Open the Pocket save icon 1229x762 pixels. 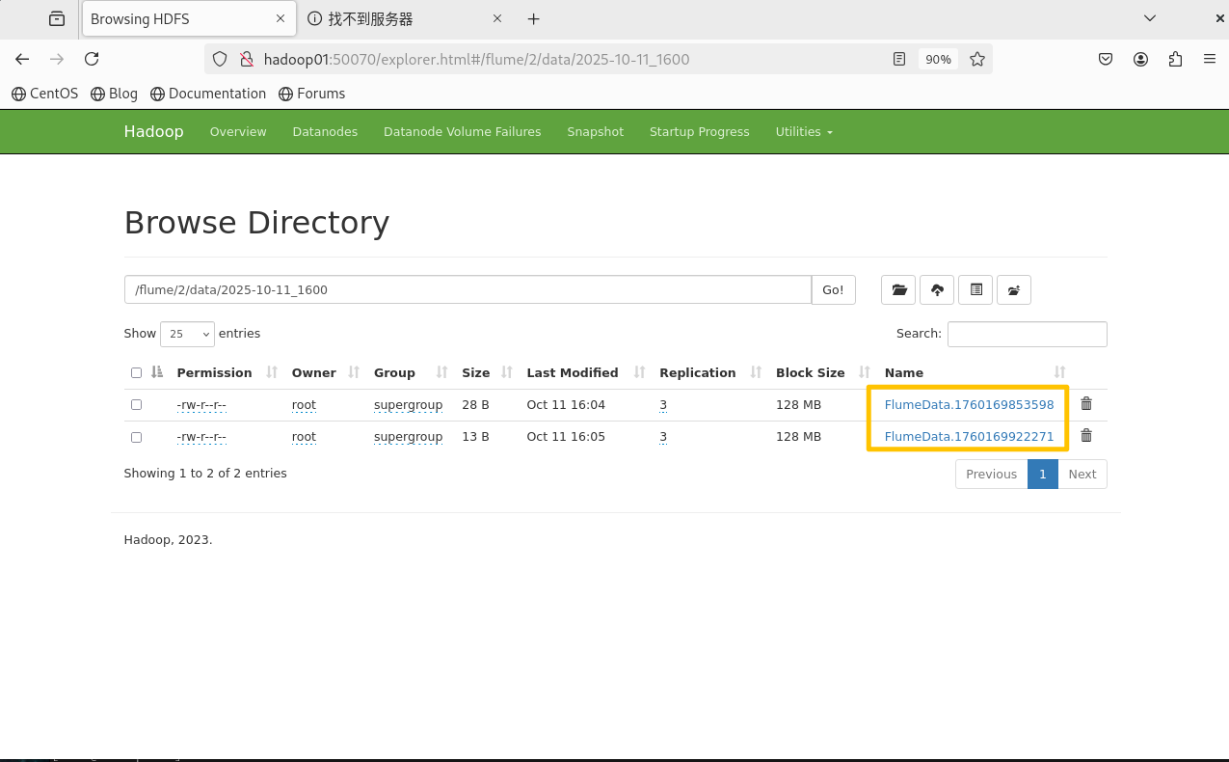tap(1106, 59)
